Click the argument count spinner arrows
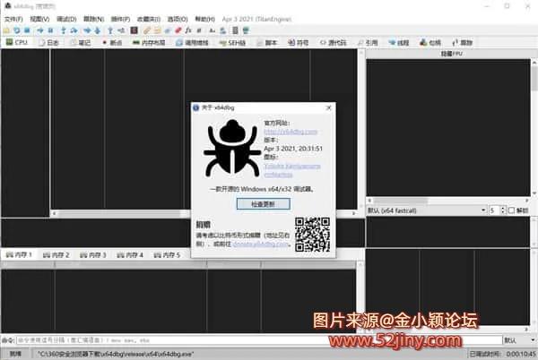Image resolution: width=538 pixels, height=360 pixels. [503, 210]
